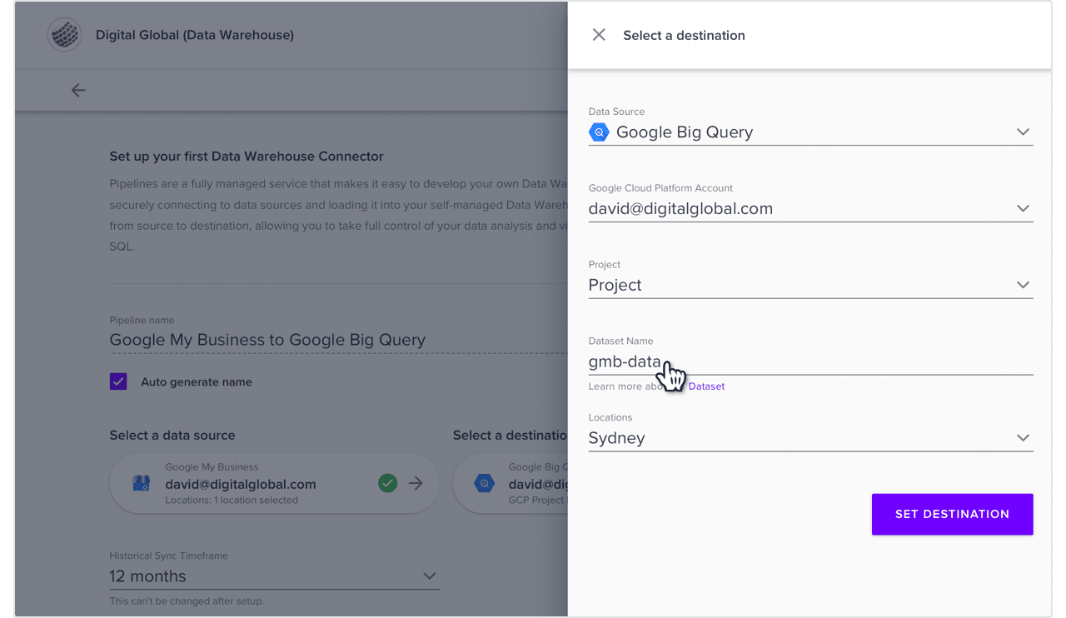The image size is (1066, 618).
Task: Select the Google Big Query destination card
Action: pyautogui.click(x=511, y=484)
